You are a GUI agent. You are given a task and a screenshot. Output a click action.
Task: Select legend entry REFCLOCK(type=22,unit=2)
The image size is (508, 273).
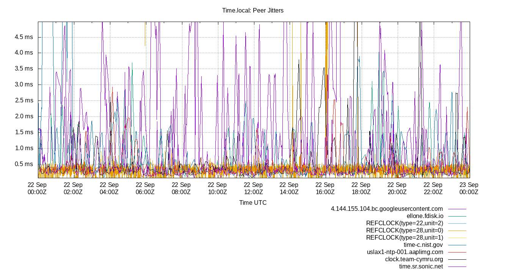pyautogui.click(x=405, y=223)
